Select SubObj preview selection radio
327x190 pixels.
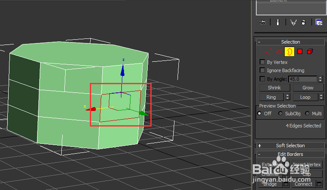coord(280,114)
